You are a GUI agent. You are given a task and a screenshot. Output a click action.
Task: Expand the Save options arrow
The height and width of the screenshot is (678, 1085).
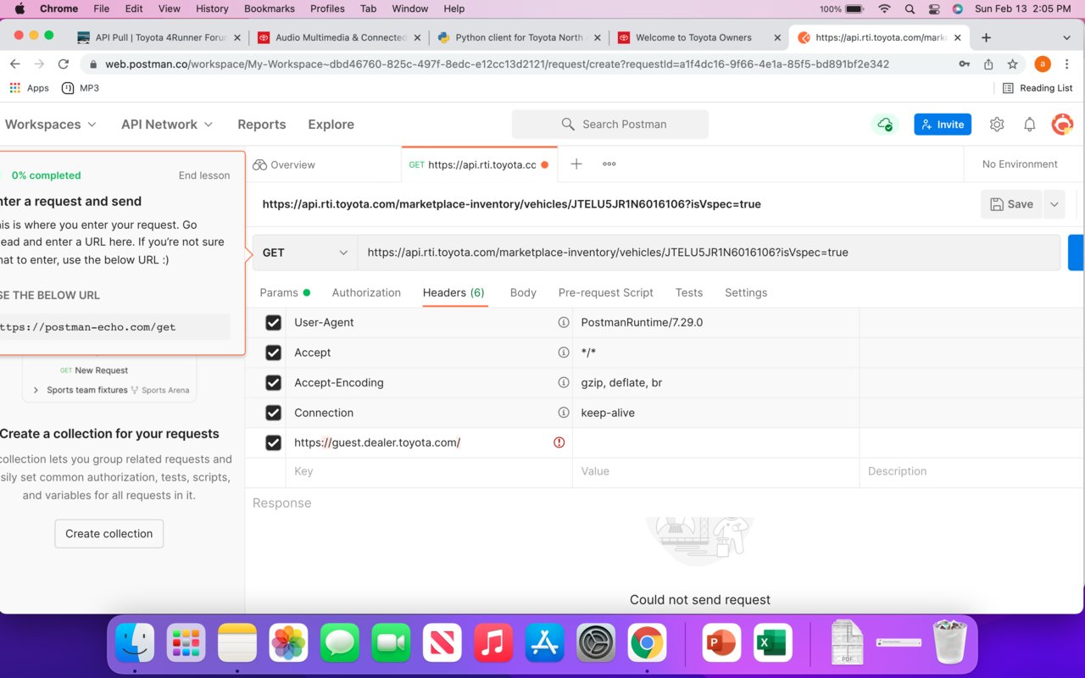[x=1054, y=204]
